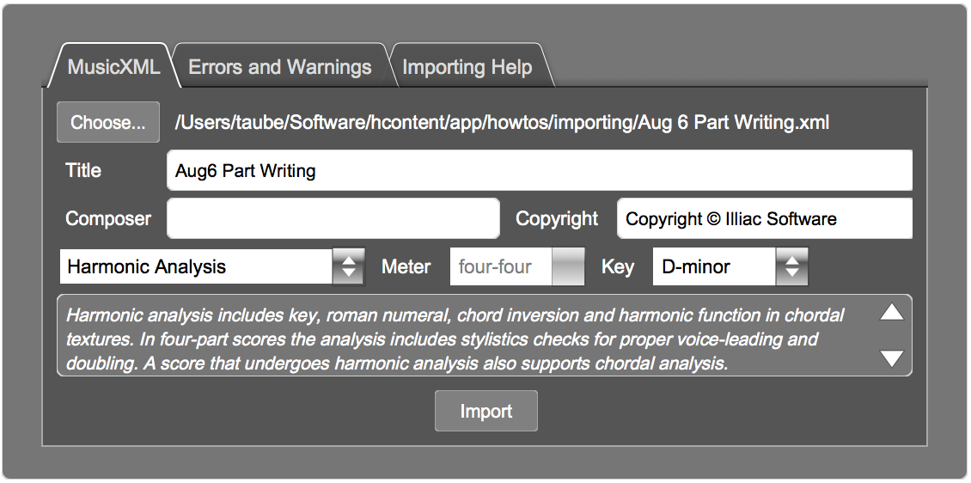Viewport: 971px width, 483px height.
Task: Select the Composer label
Action: tap(108, 218)
